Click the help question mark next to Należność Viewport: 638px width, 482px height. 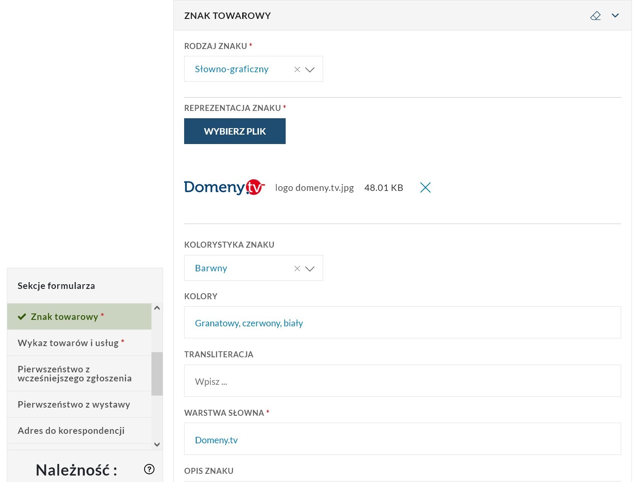149,469
